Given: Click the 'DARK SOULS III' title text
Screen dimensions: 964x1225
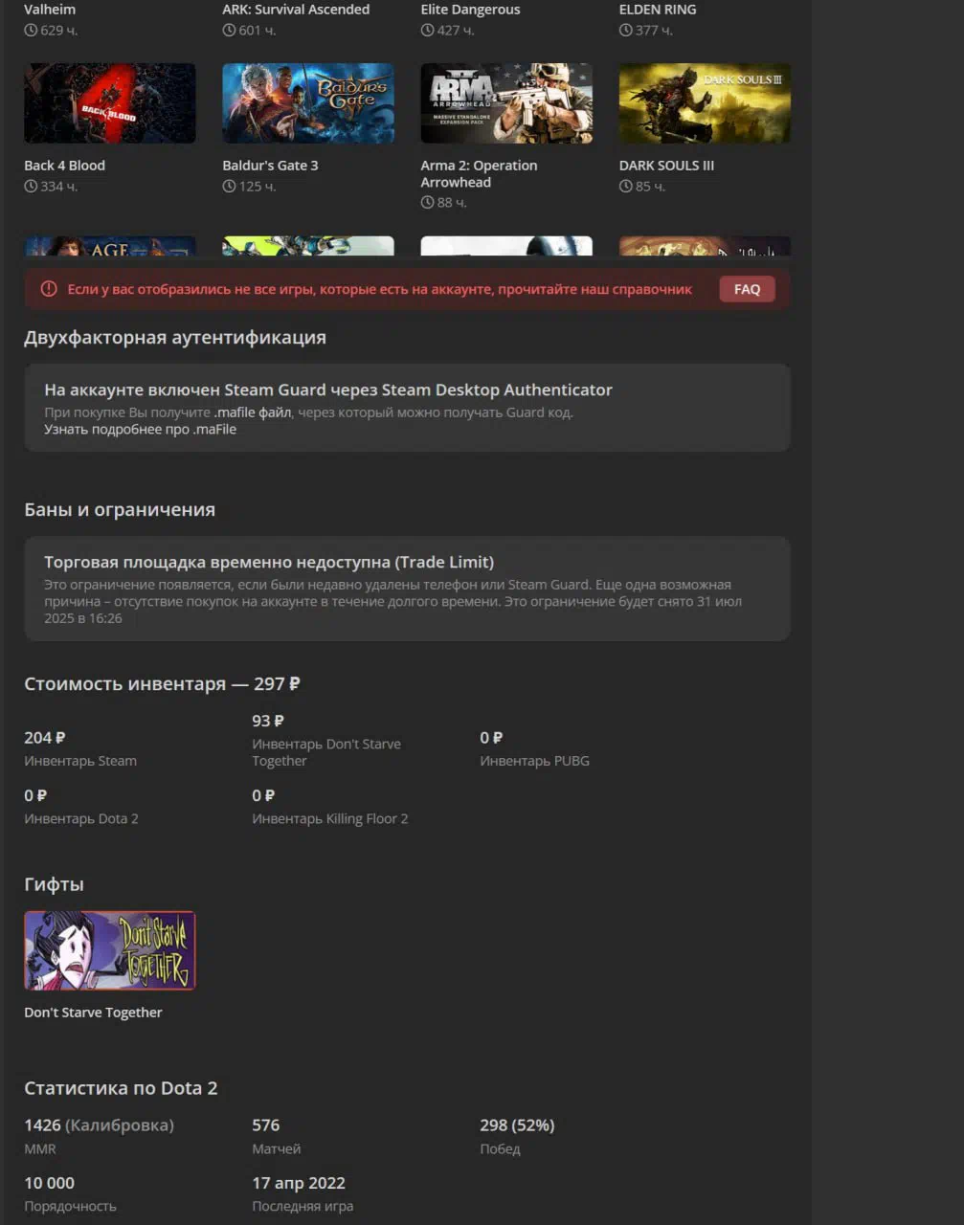Looking at the screenshot, I should click(666, 166).
